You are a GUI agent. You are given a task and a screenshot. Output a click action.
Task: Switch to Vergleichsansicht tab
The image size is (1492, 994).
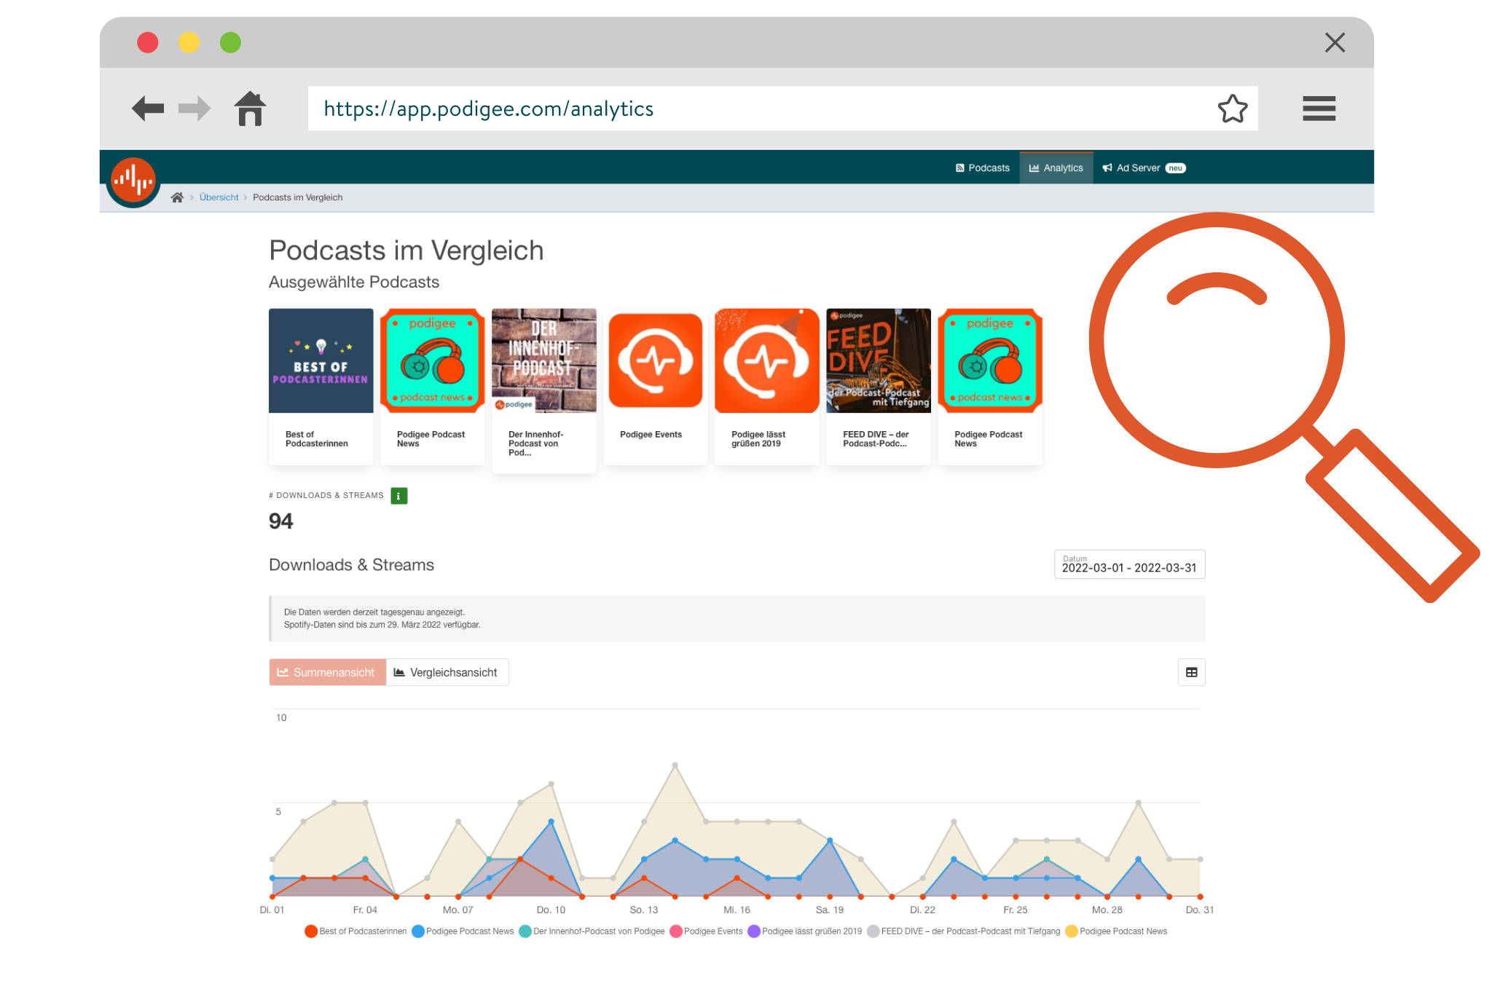click(448, 671)
